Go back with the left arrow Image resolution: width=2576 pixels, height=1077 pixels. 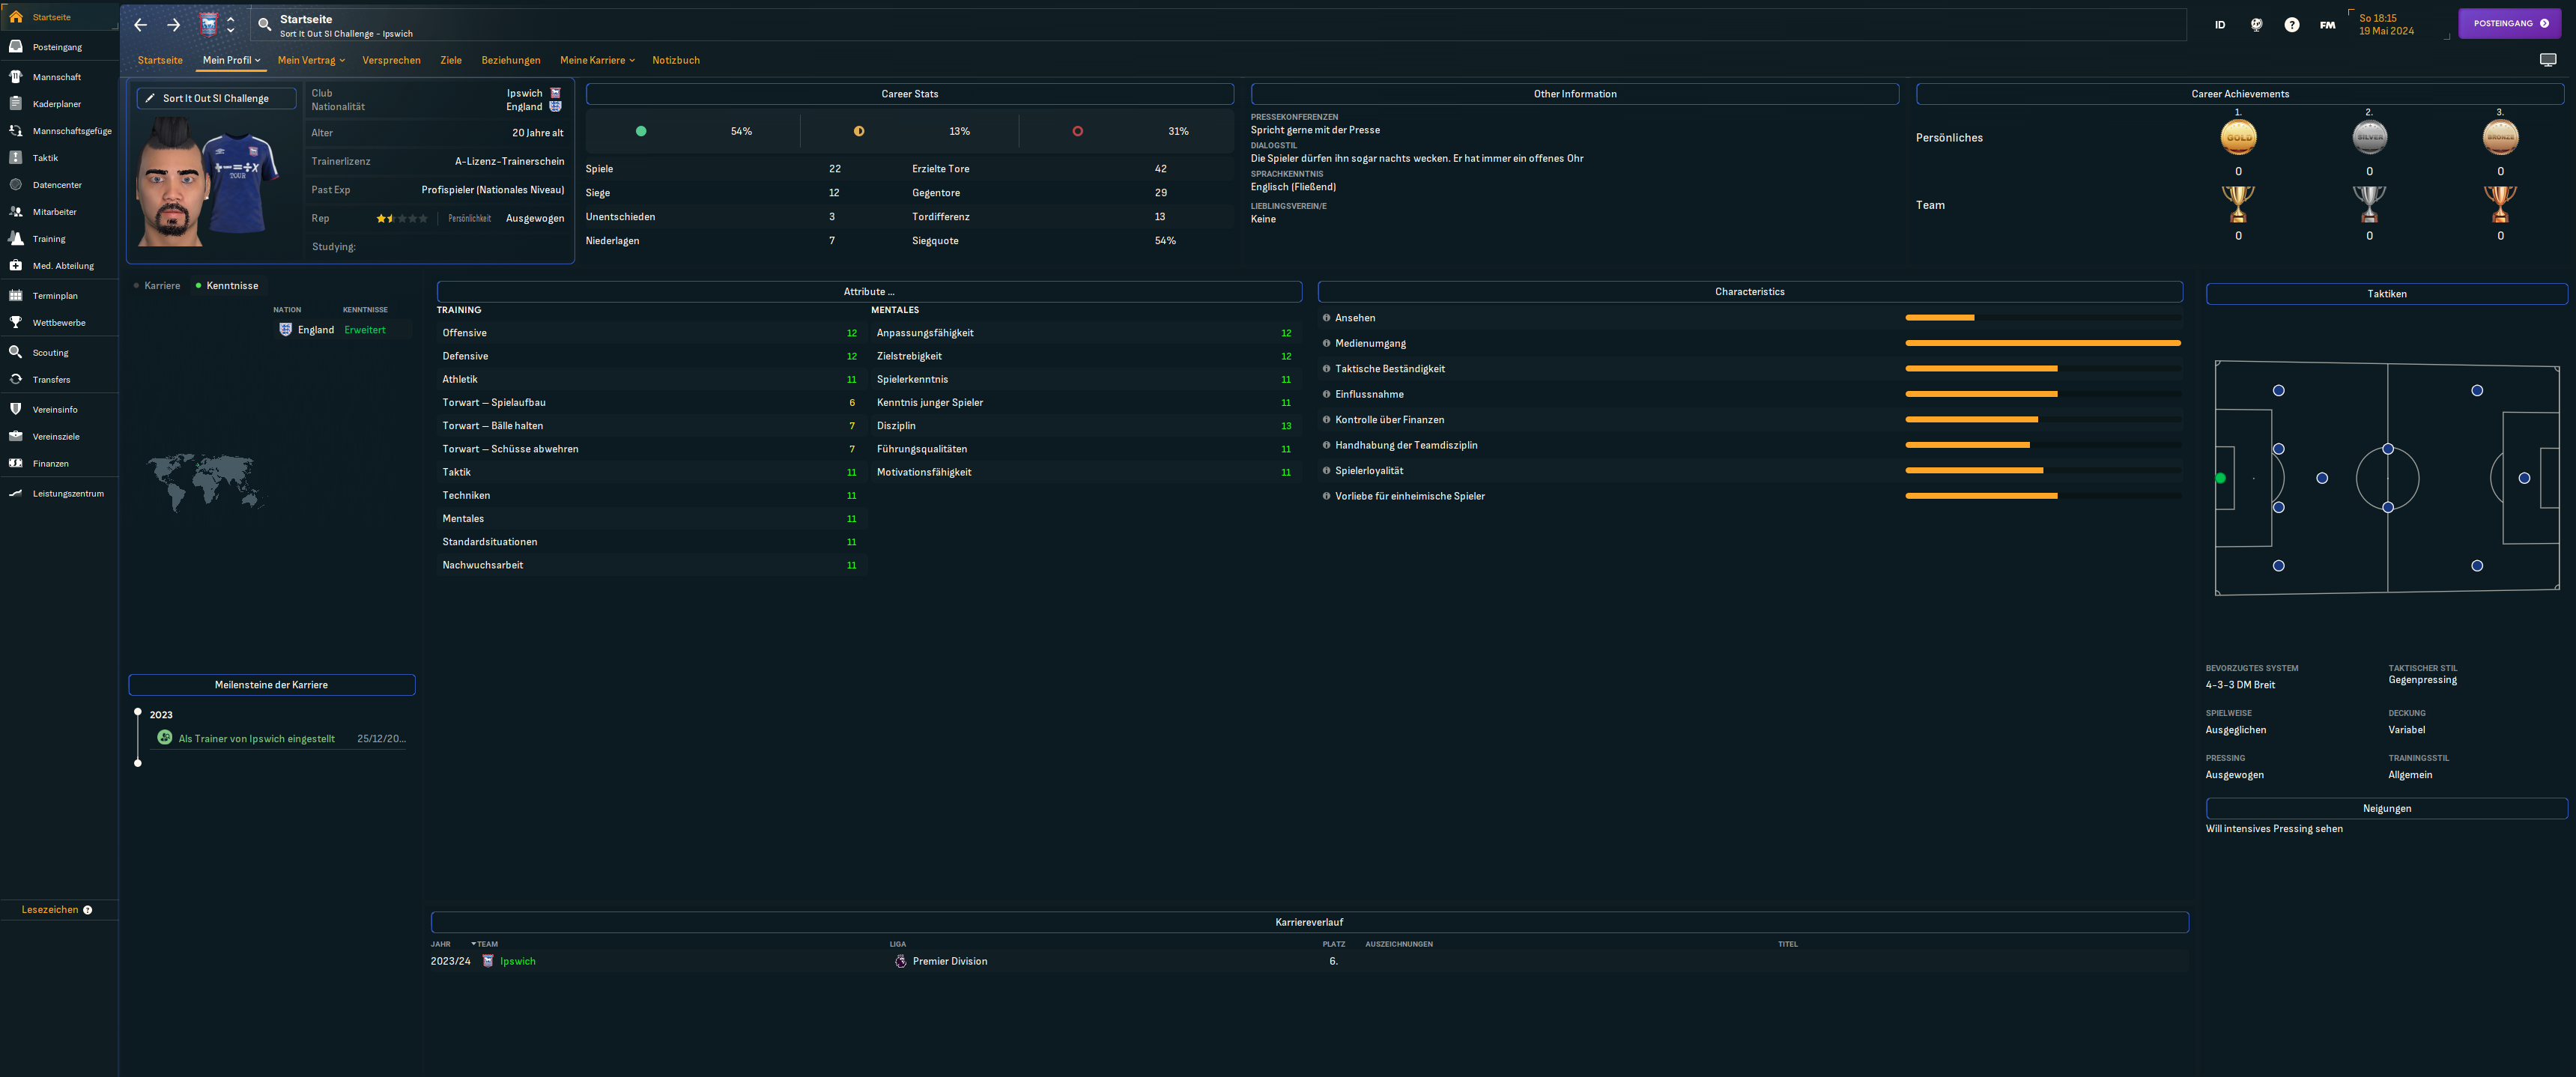pos(141,25)
